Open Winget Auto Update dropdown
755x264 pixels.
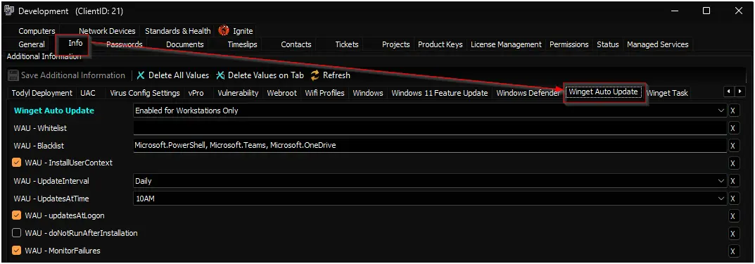point(721,111)
